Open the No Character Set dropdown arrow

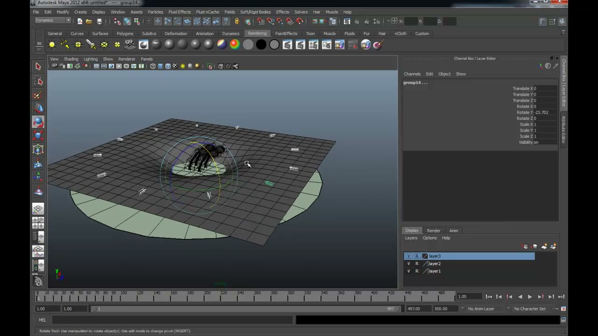(x=508, y=308)
